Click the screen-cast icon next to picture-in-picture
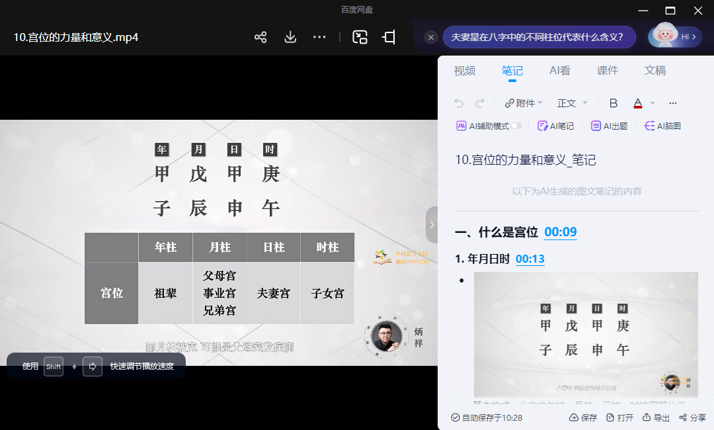The height and width of the screenshot is (430, 714). (x=388, y=38)
